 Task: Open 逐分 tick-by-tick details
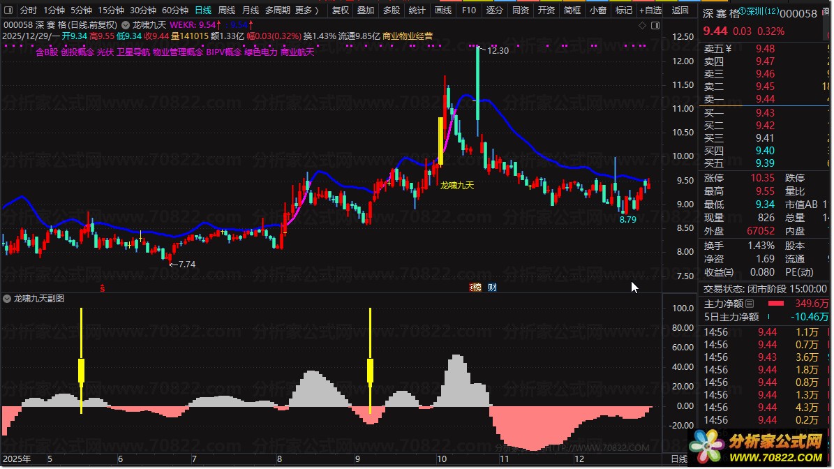(495, 10)
